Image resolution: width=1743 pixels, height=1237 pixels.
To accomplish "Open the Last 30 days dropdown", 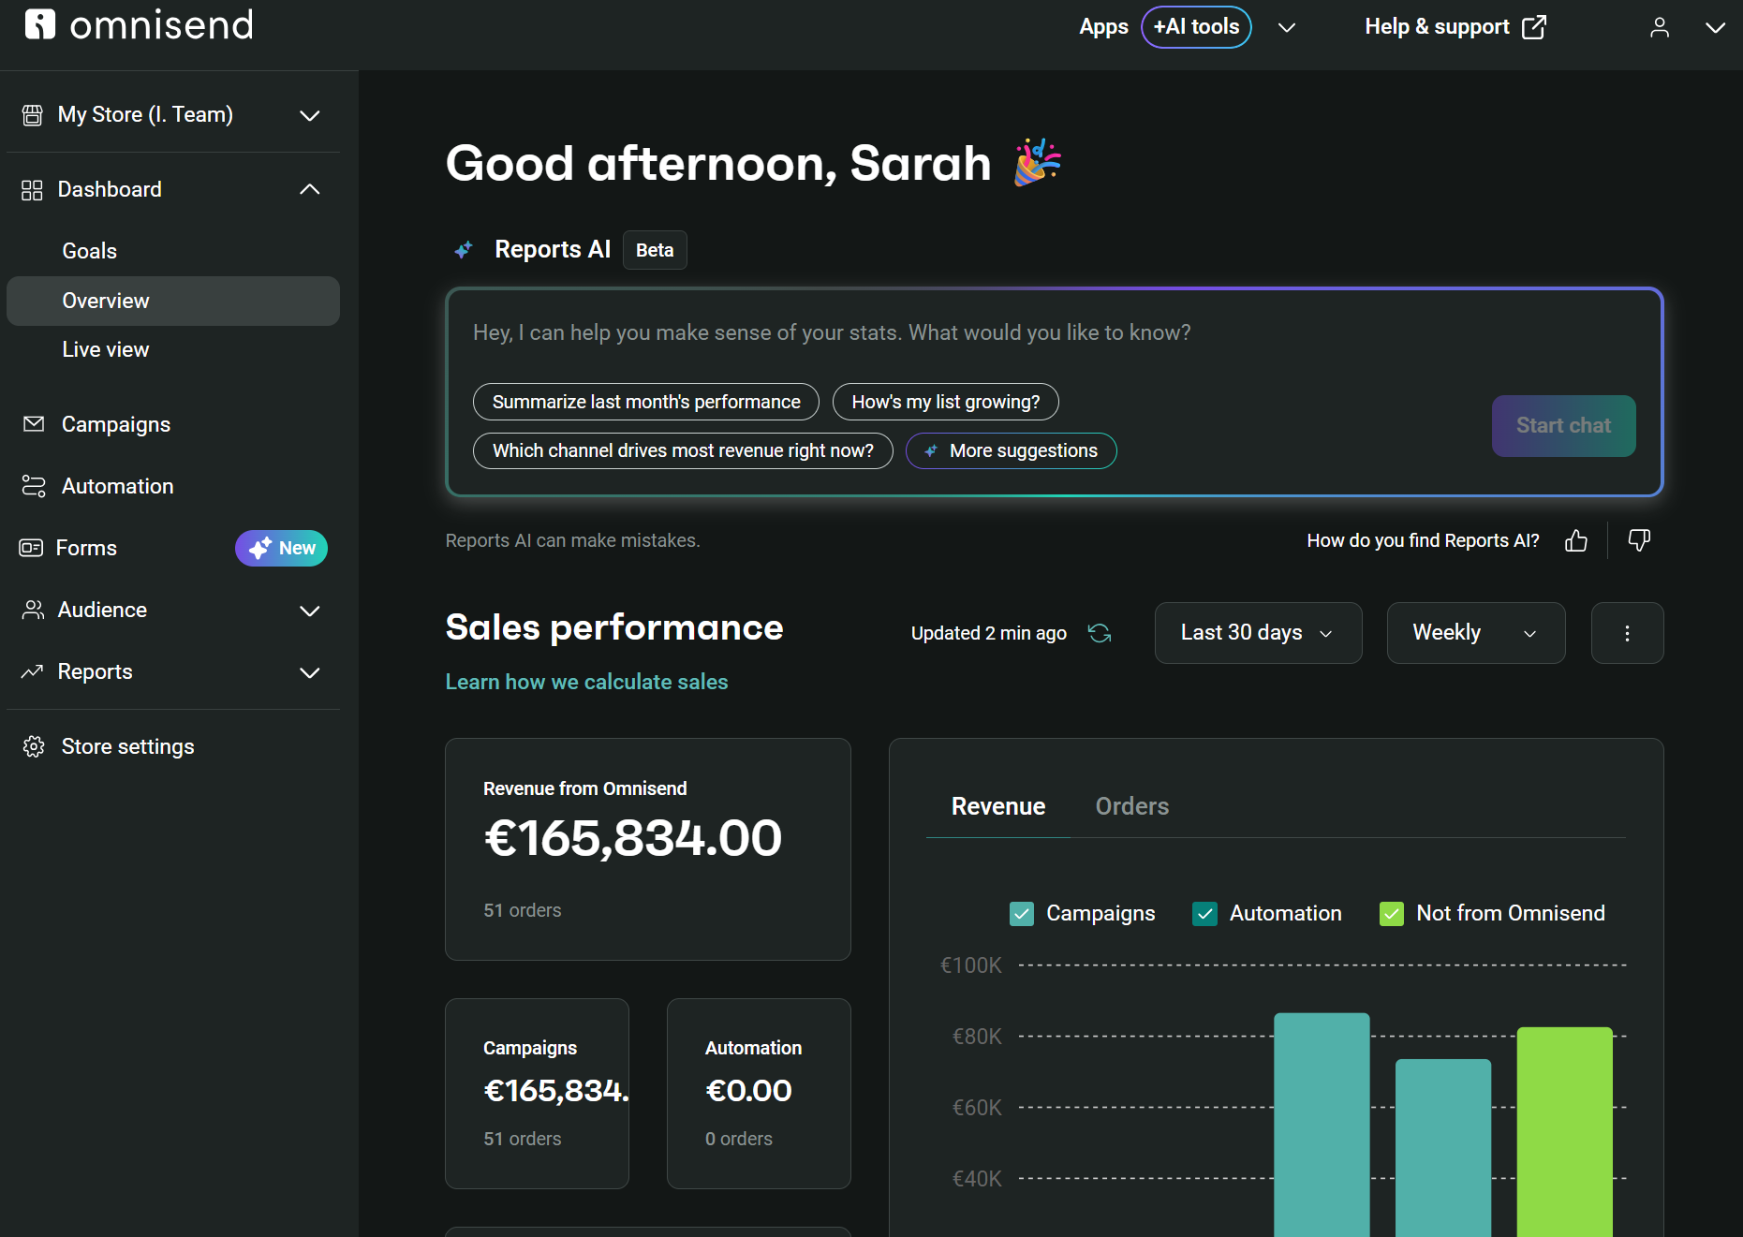I will (x=1258, y=633).
